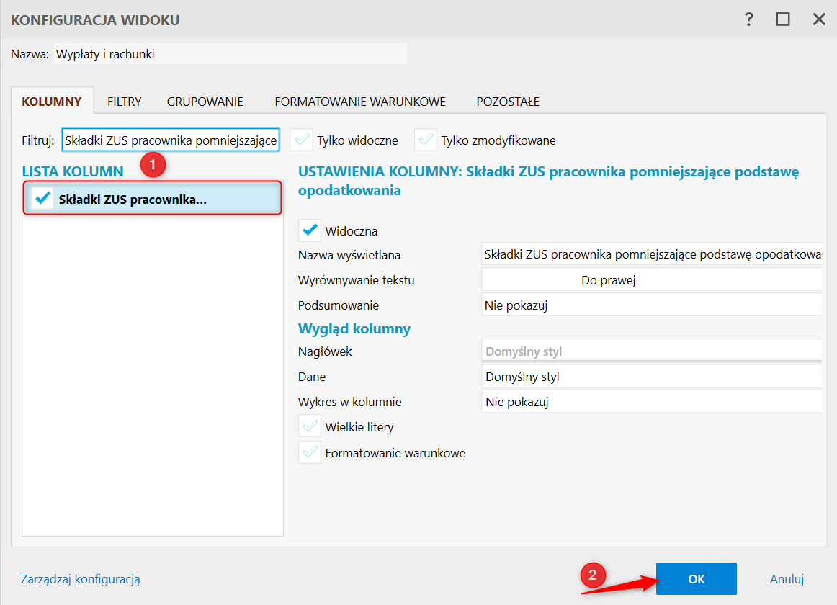Open the GRUPOWANIE tab

click(x=205, y=102)
